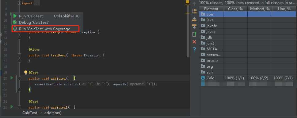Close the coverage view with the red X

(x=194, y=42)
